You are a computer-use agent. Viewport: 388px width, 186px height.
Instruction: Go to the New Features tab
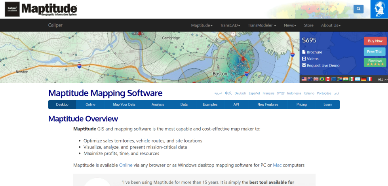click(268, 104)
